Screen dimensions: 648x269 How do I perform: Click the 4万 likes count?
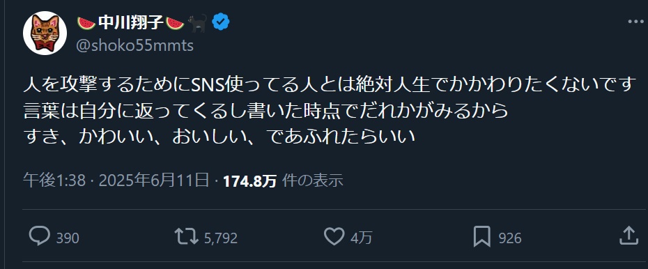point(361,238)
